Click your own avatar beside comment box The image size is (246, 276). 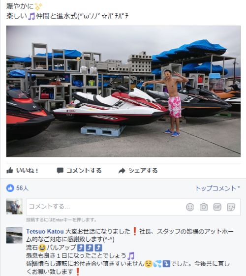[x=14, y=207]
